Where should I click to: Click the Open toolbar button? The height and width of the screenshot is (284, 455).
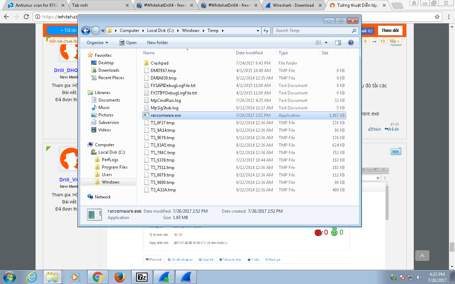(128, 43)
